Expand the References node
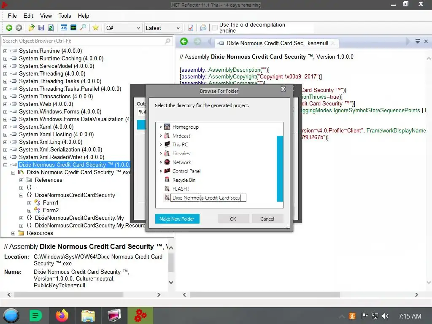This screenshot has width=432, height=324. 21,180
